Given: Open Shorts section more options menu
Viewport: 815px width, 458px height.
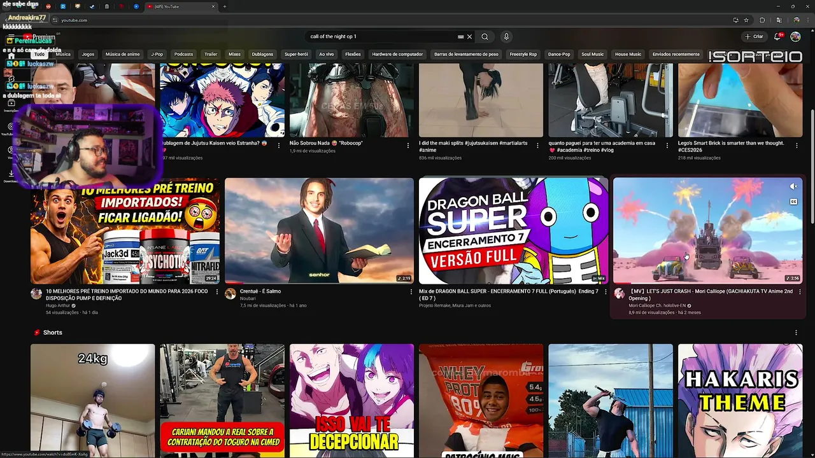Looking at the screenshot, I should [796, 333].
